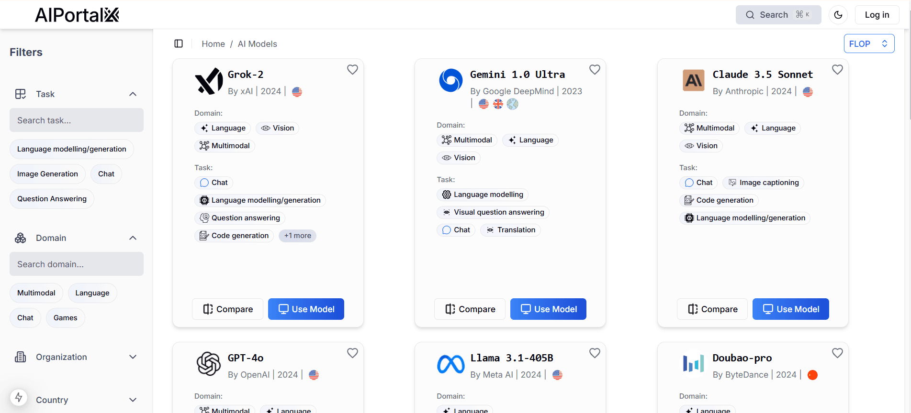Compare the Claude 3.5 Sonnet model
Viewport: 911px width, 413px height.
coord(712,309)
